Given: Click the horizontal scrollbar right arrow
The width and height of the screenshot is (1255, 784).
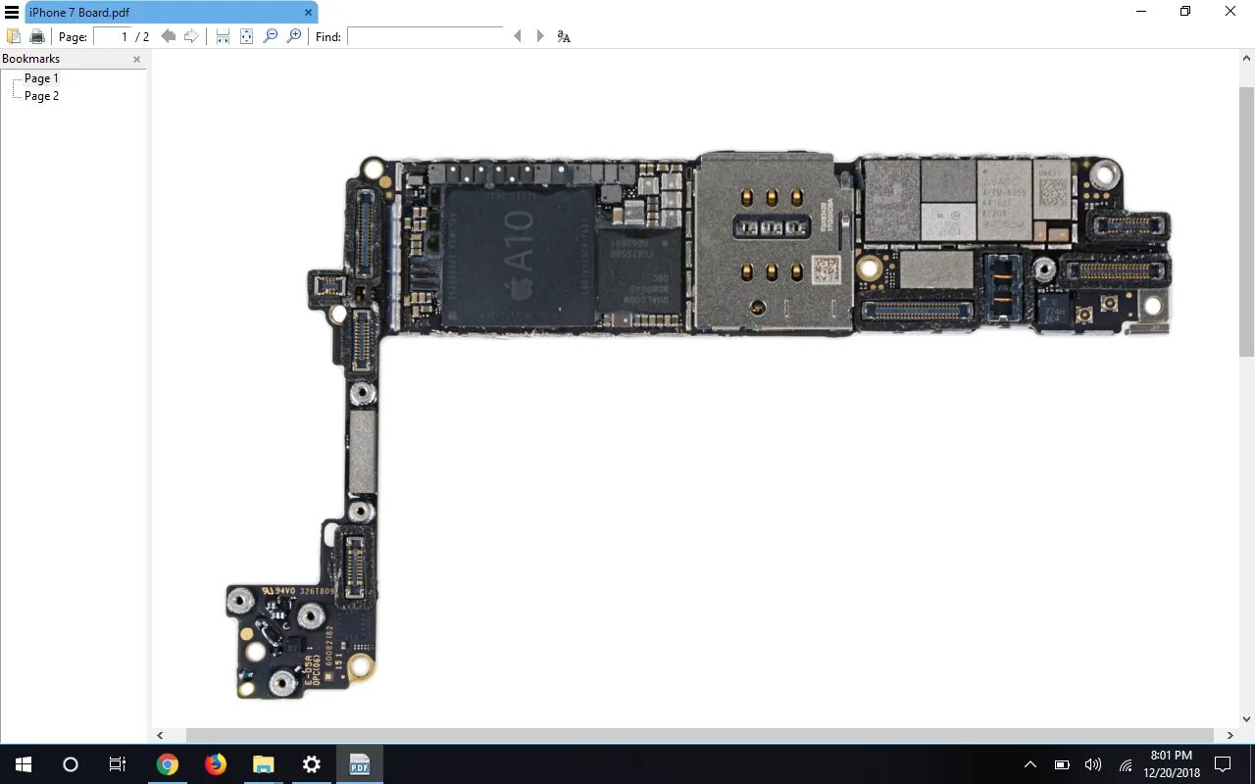Looking at the screenshot, I should coord(1230,735).
